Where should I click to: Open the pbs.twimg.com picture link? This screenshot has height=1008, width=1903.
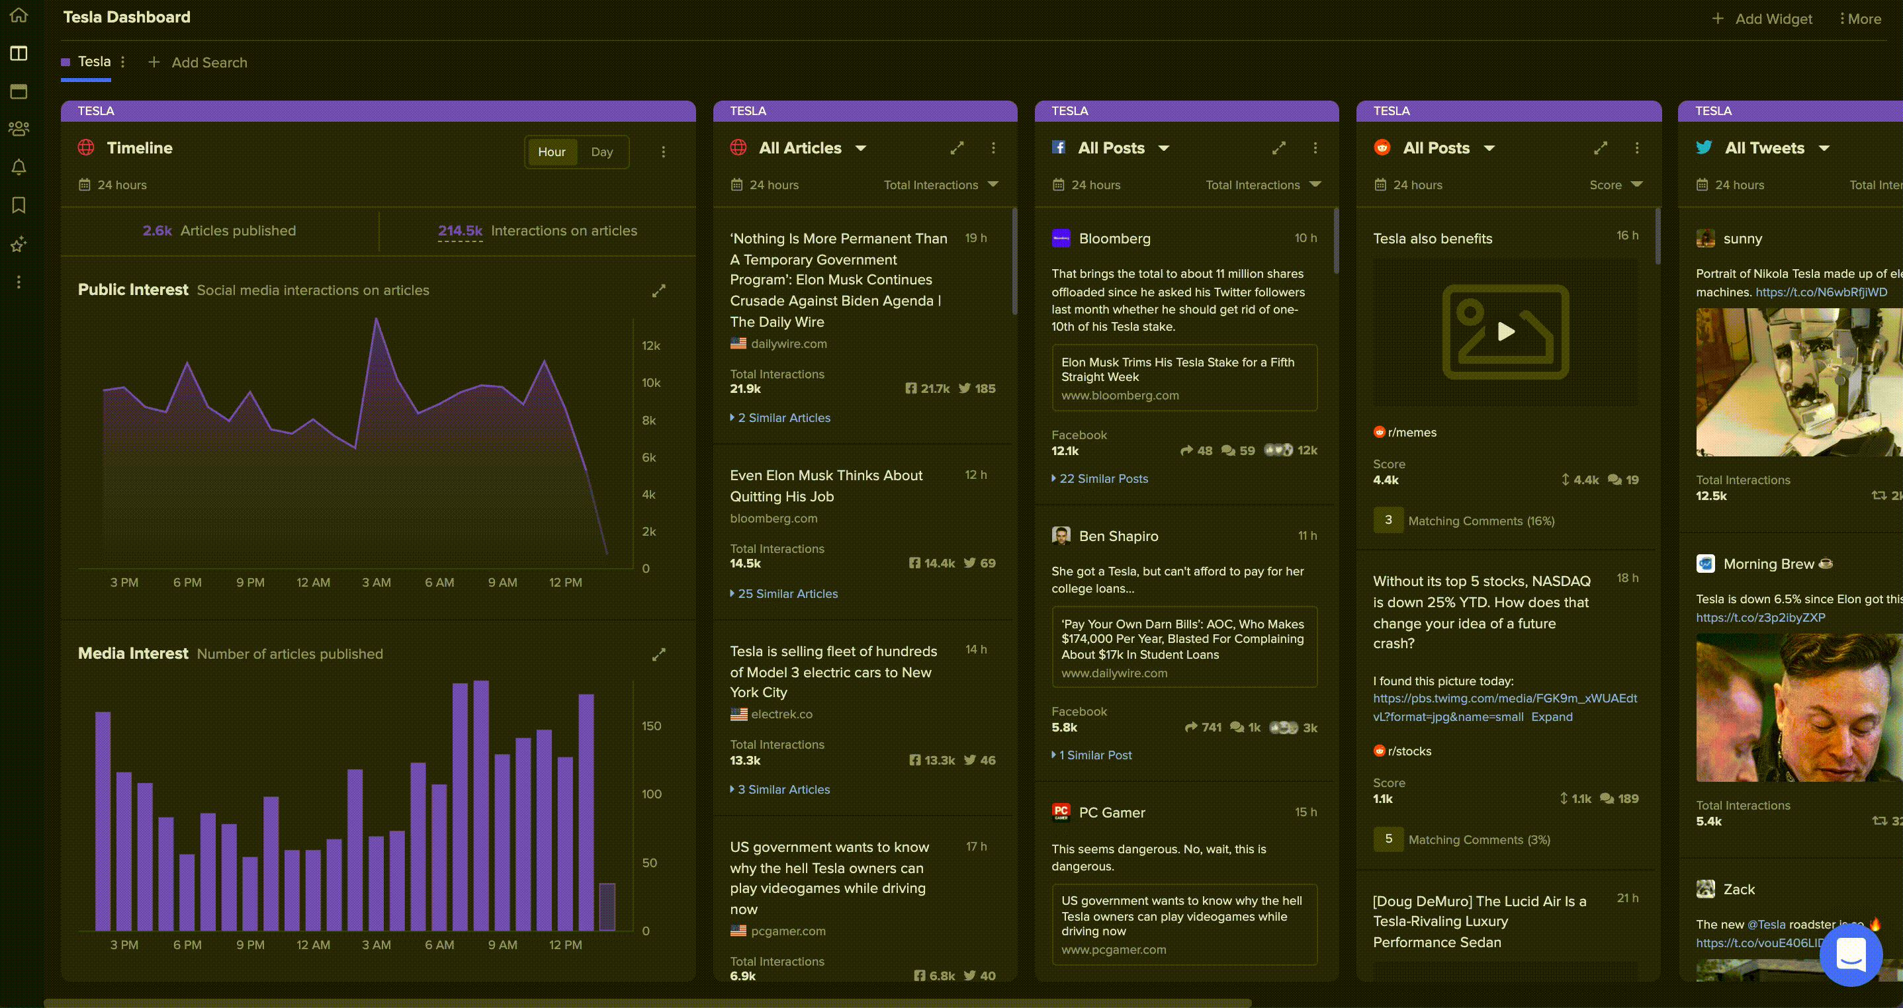pyautogui.click(x=1505, y=708)
